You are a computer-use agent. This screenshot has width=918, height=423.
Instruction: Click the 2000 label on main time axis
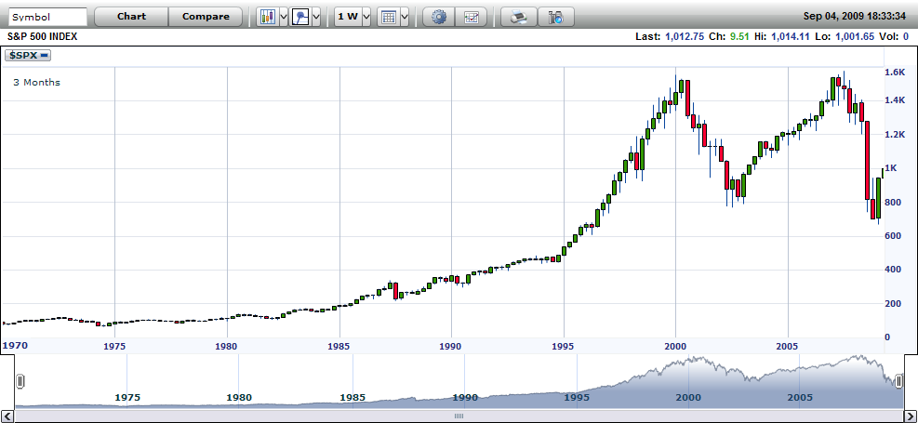click(x=675, y=346)
